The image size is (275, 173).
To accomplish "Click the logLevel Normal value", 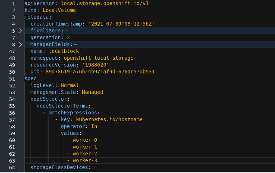I will (70, 86).
